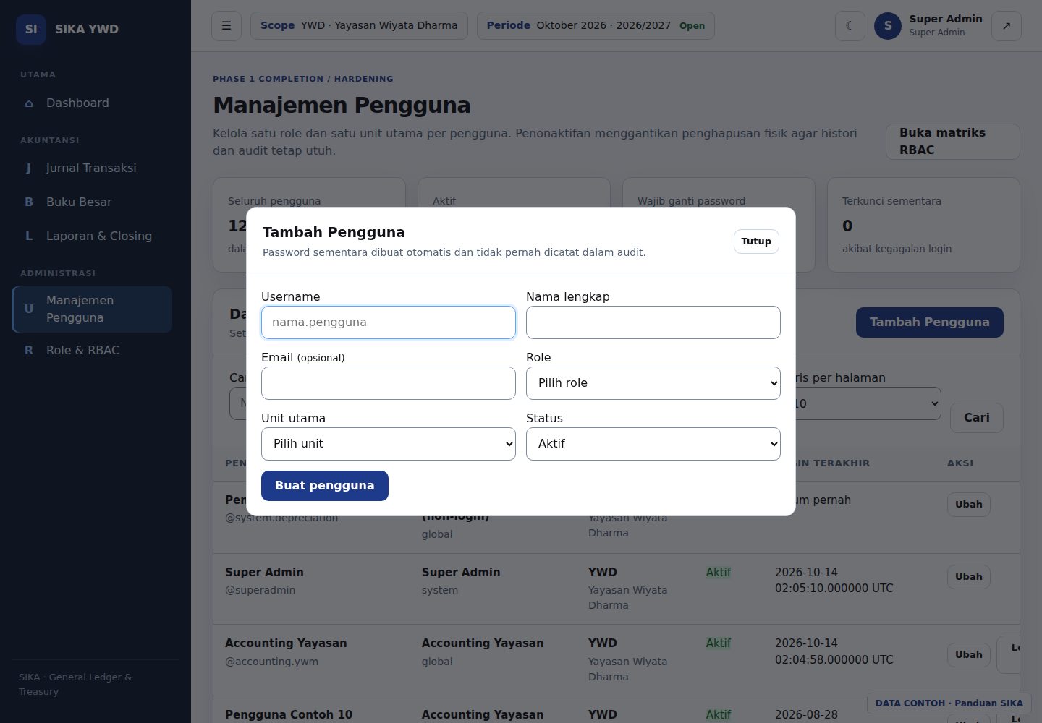This screenshot has height=723, width=1042.
Task: Click the SI logo badge
Action: [x=31, y=29]
